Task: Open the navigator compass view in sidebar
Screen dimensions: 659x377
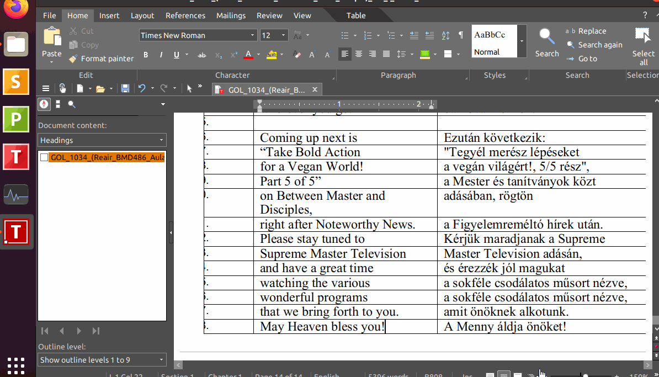Action: 44,104
